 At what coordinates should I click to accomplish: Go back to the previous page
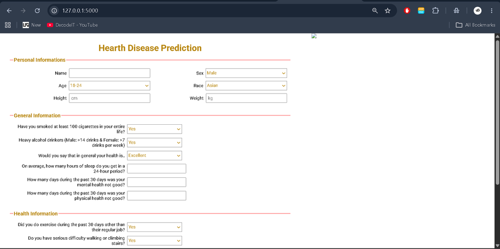coord(9,11)
